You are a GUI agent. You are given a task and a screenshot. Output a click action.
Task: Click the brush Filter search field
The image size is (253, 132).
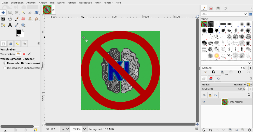222,14
